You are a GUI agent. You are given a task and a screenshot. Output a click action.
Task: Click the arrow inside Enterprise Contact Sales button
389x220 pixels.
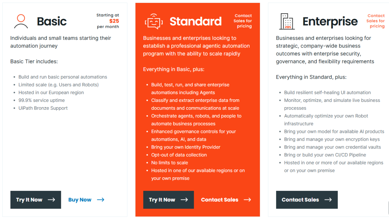pos(328,200)
